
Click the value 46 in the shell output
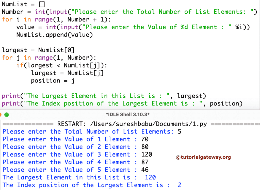click(x=145, y=170)
